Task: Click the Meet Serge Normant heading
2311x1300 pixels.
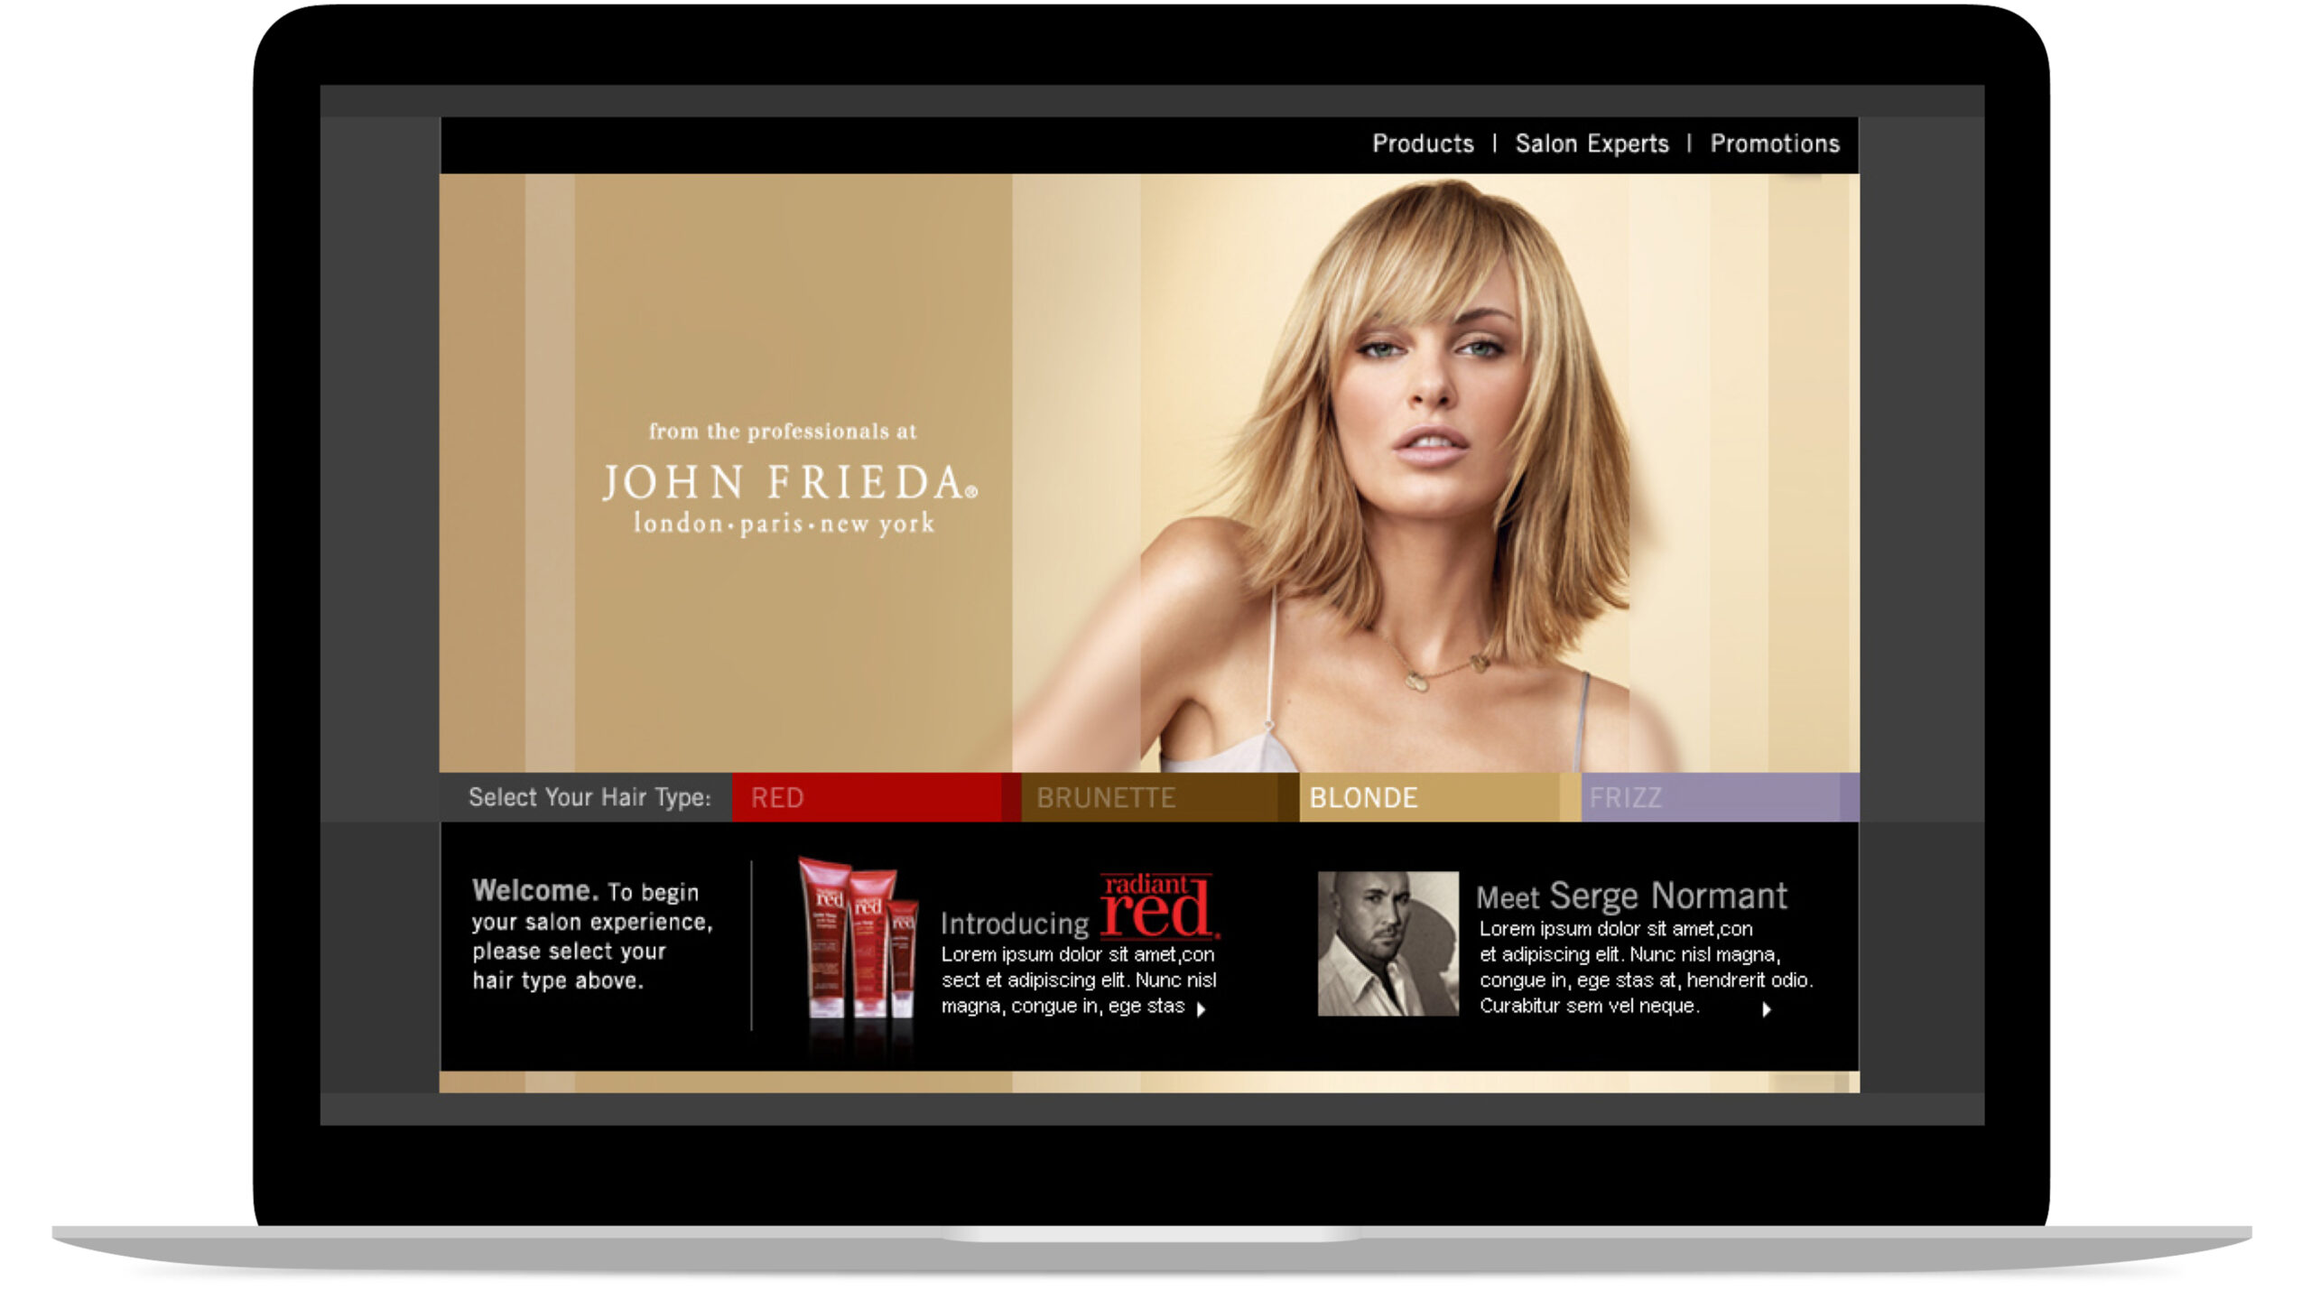Action: (x=1631, y=896)
